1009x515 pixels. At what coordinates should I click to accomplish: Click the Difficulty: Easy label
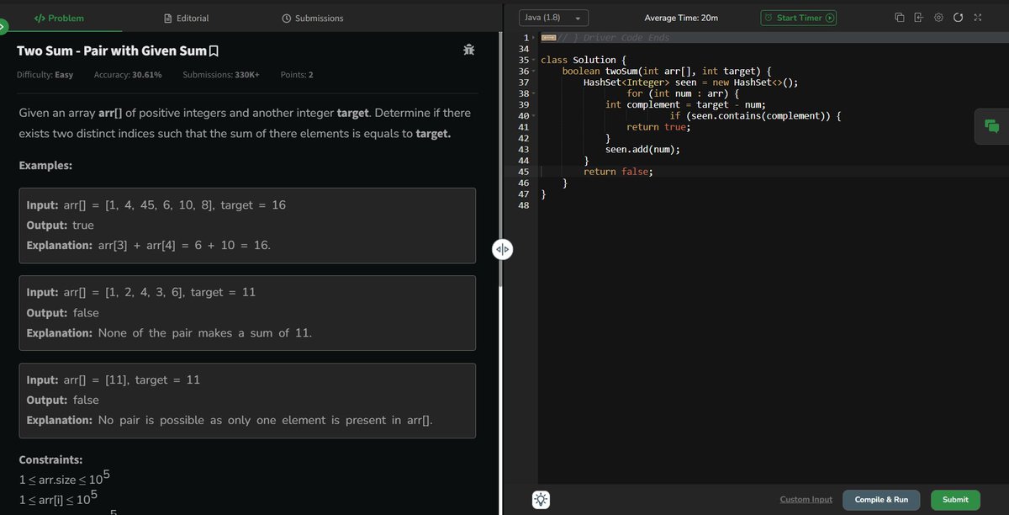tap(45, 75)
